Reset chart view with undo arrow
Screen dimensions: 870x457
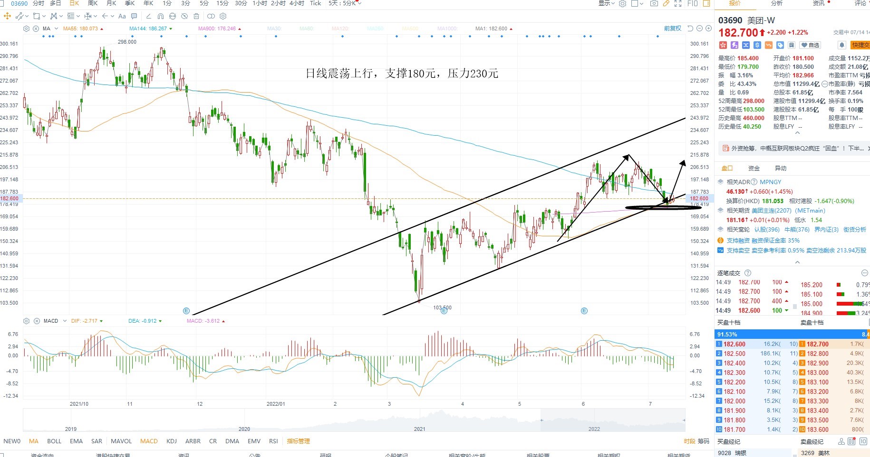click(690, 28)
